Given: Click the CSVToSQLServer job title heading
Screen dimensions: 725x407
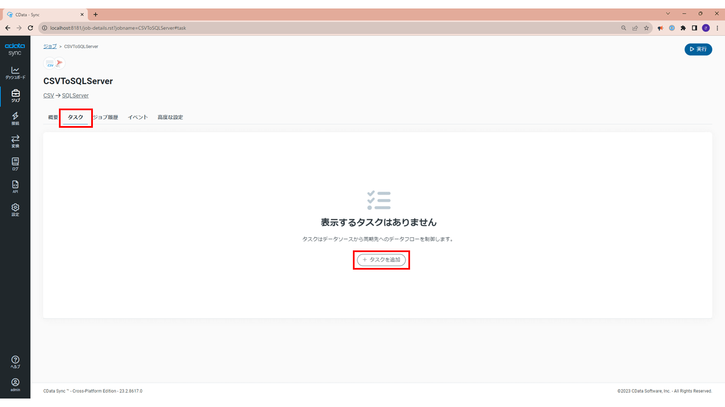Looking at the screenshot, I should click(78, 81).
